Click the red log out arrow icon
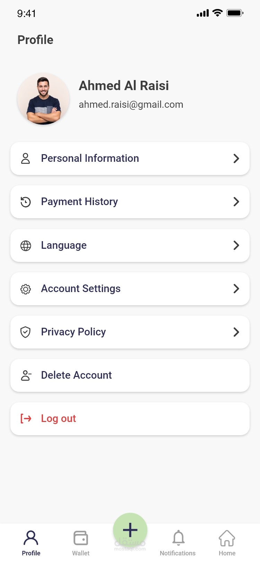 [x=26, y=419]
